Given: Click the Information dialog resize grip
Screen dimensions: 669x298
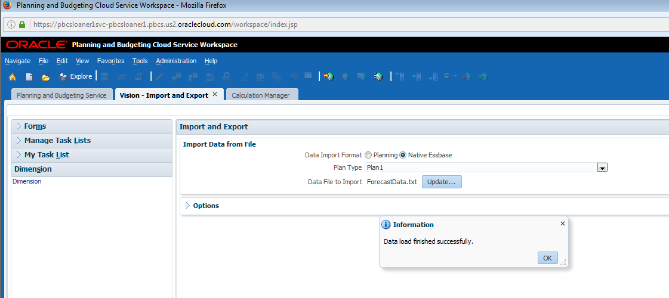Looking at the screenshot, I should pyautogui.click(x=563, y=263).
